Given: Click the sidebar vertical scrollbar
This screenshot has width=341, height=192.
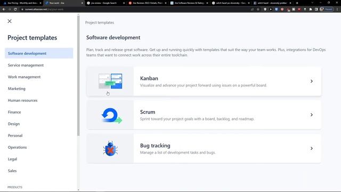Looking at the screenshot, I should 78,76.
